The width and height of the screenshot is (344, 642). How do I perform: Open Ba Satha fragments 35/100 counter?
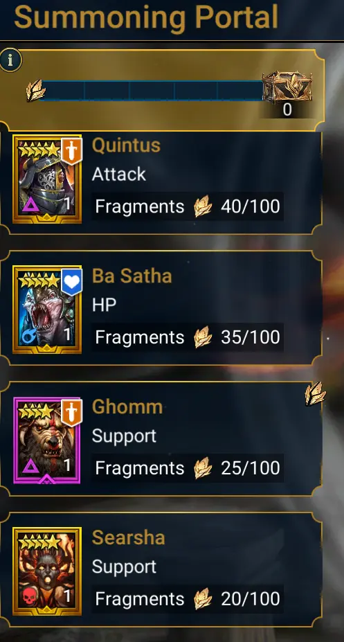[188, 337]
